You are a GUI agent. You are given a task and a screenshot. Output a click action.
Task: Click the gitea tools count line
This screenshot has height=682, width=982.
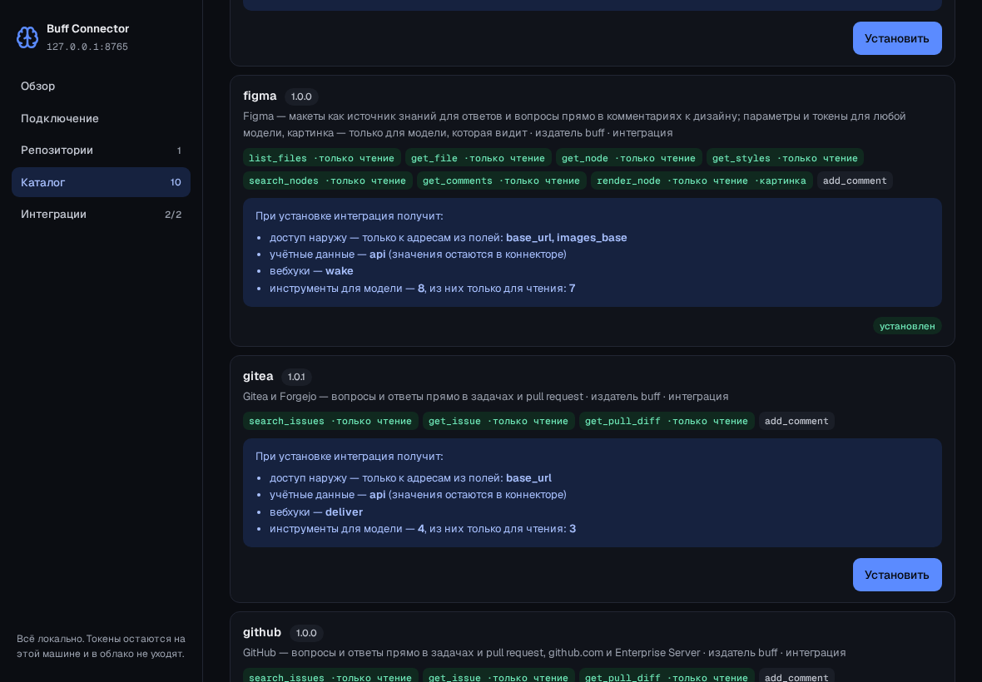pos(422,529)
